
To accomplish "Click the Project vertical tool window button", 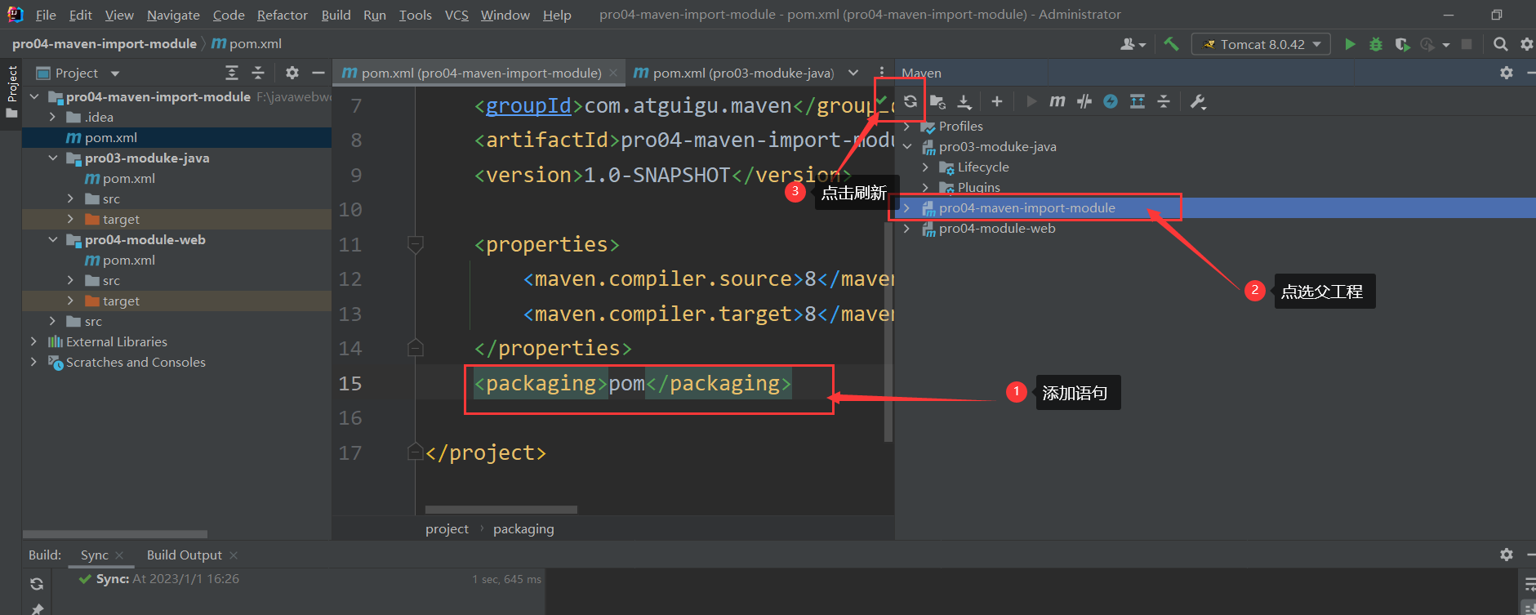I will click(11, 91).
